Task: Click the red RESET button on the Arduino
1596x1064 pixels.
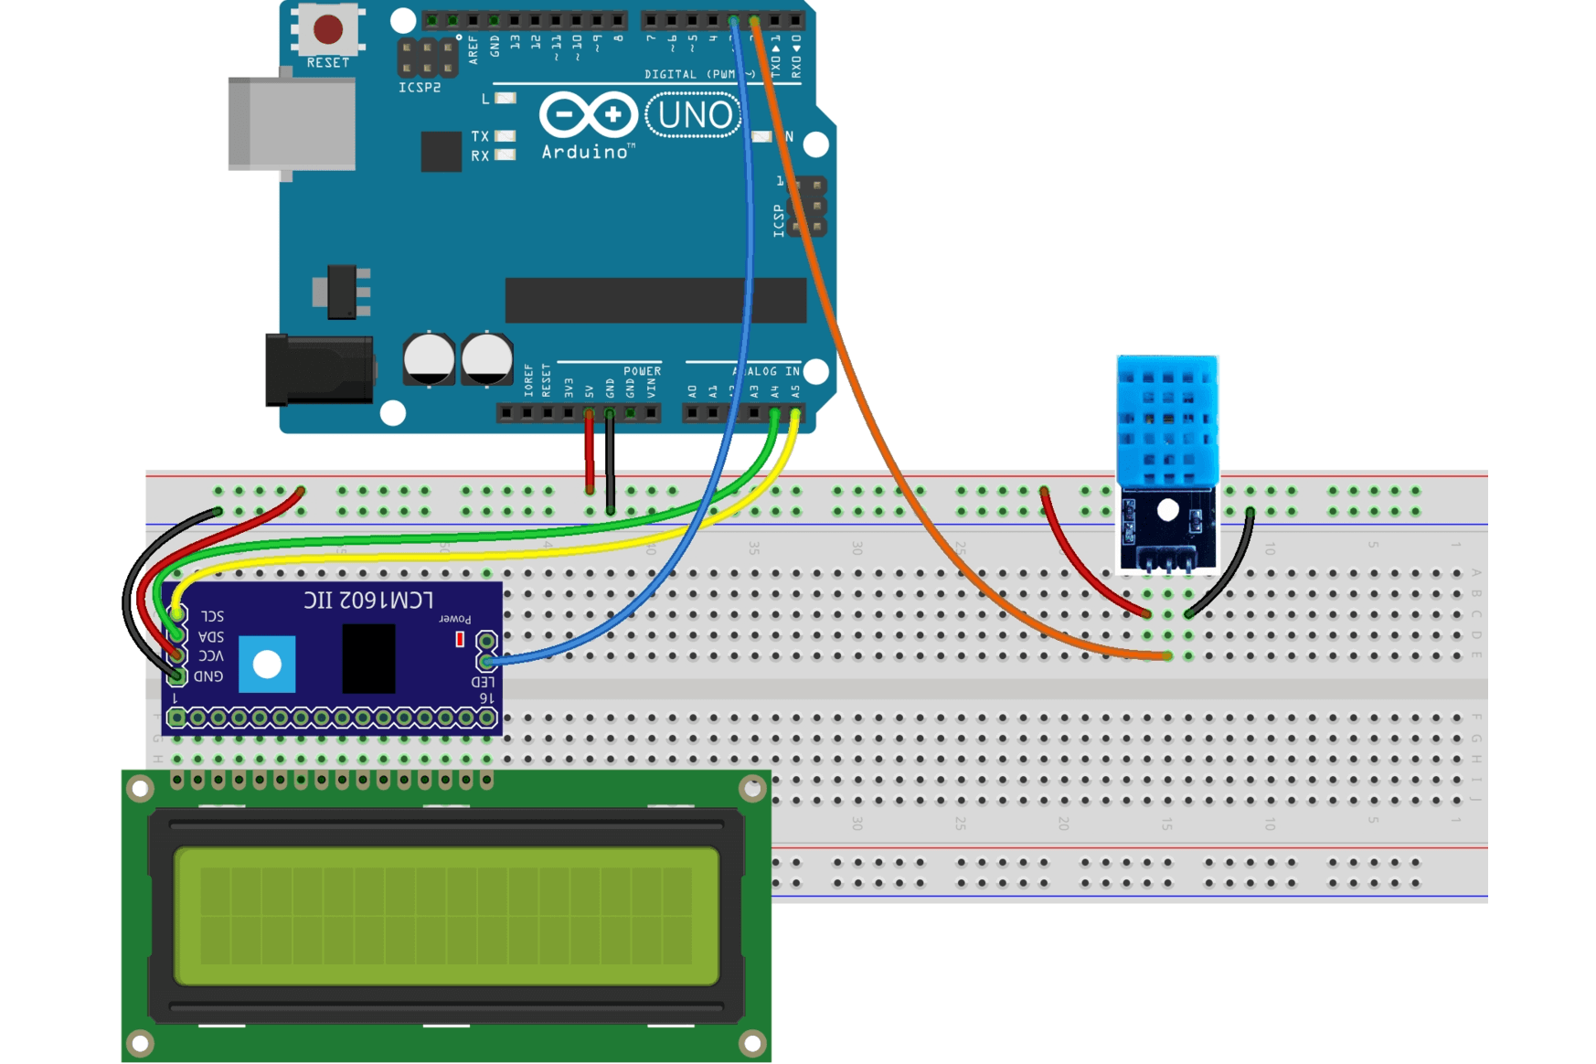Action: pyautogui.click(x=328, y=29)
